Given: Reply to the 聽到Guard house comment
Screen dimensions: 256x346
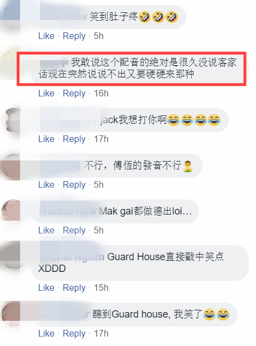Looking at the screenshot, I should [74, 333].
